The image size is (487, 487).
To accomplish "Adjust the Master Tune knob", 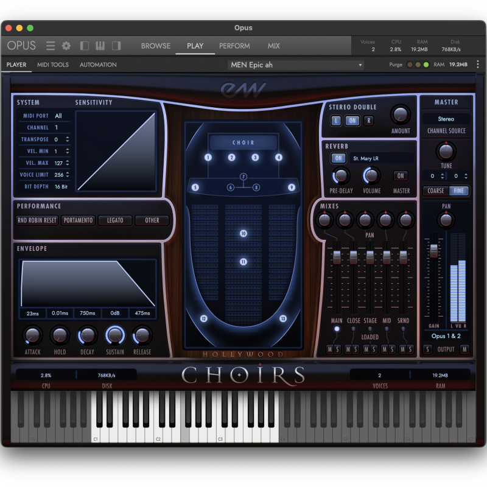I will click(x=446, y=151).
